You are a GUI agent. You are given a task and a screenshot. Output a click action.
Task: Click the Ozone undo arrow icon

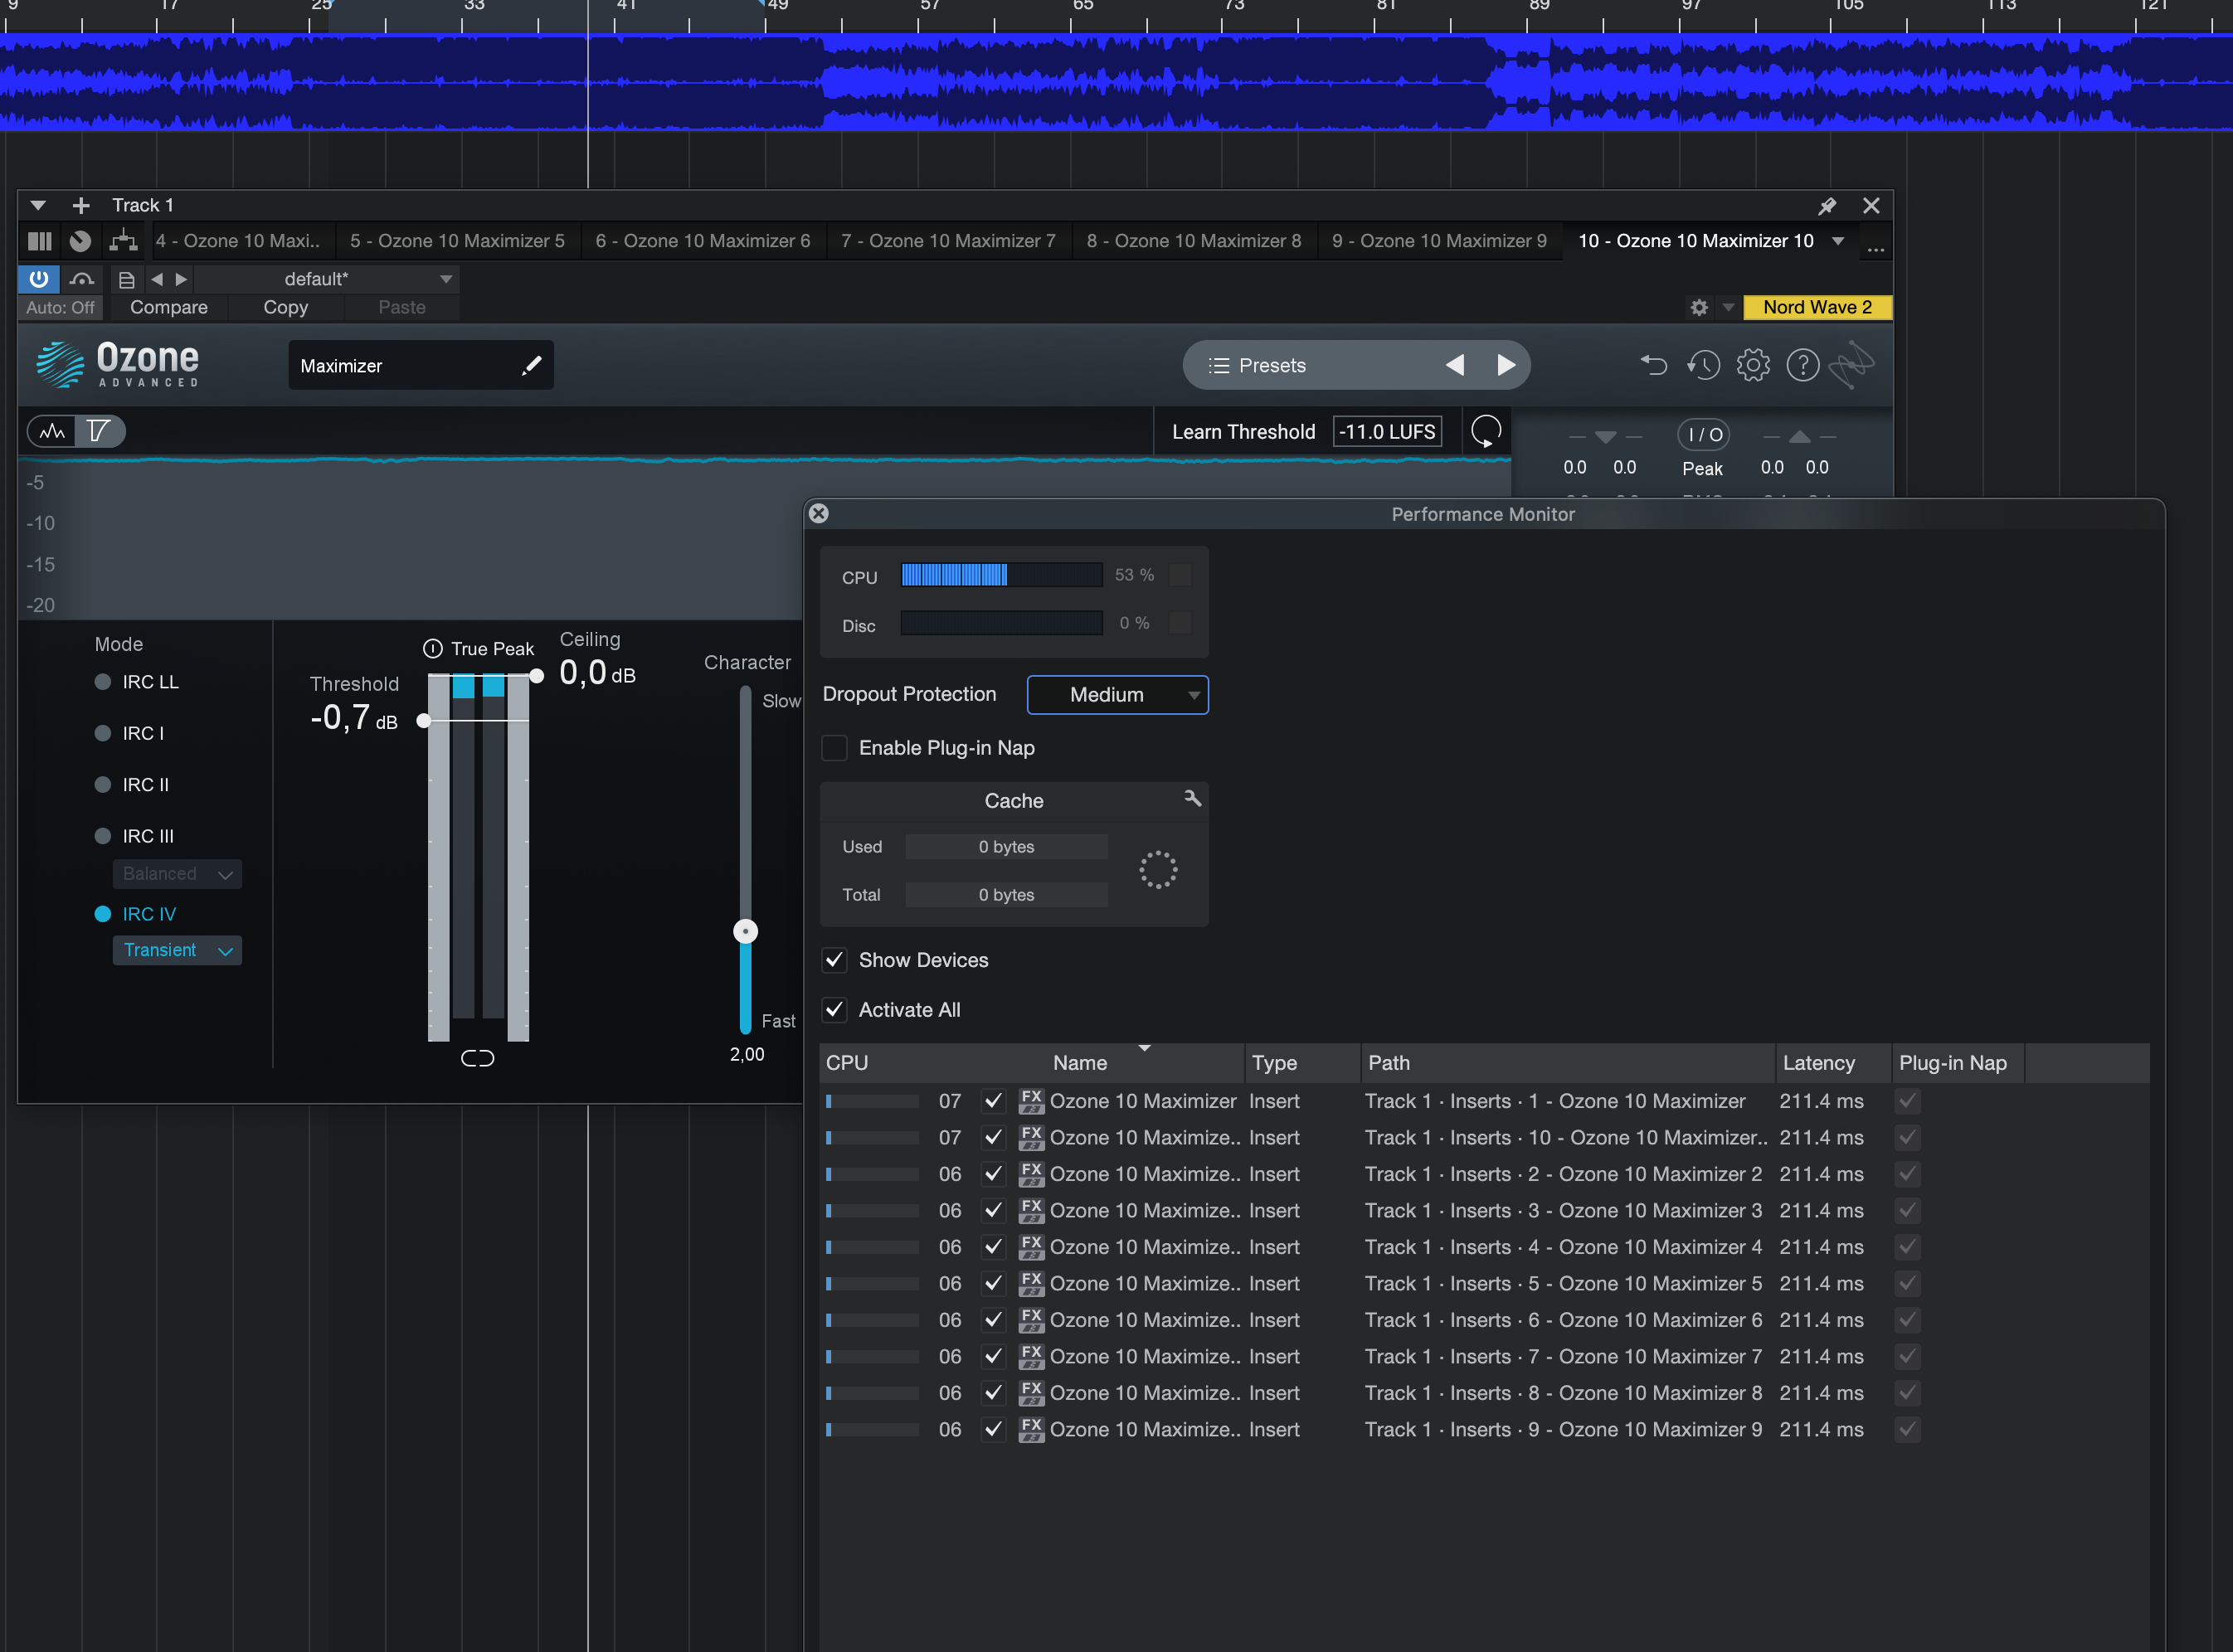pyautogui.click(x=1654, y=365)
